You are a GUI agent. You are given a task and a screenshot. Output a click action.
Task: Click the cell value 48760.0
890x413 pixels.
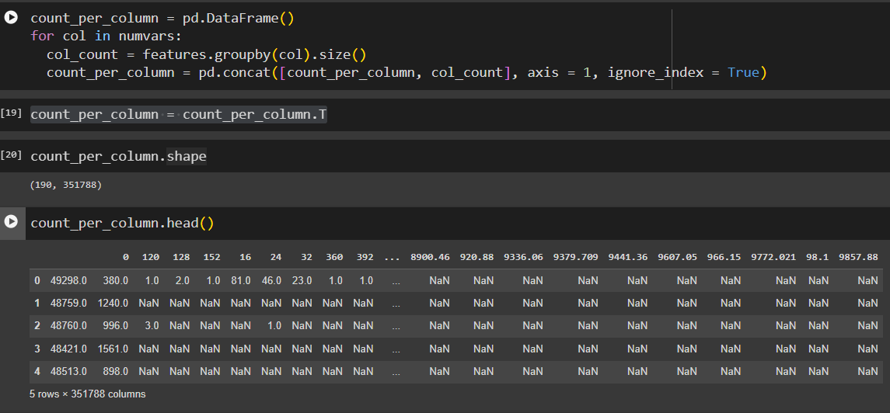tap(68, 326)
